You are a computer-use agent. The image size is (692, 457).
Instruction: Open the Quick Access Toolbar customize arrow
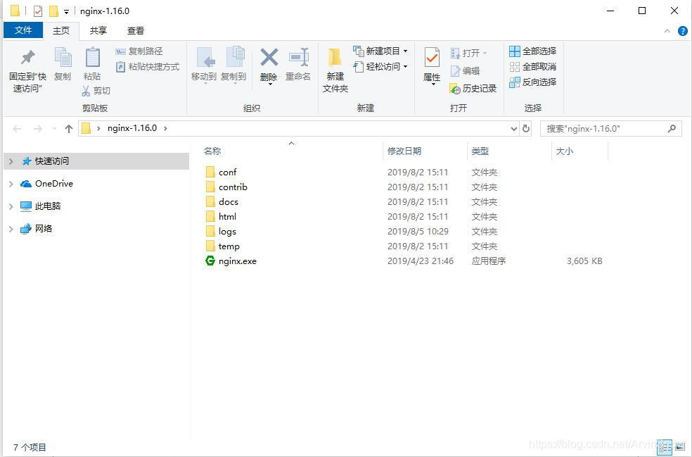(66, 11)
